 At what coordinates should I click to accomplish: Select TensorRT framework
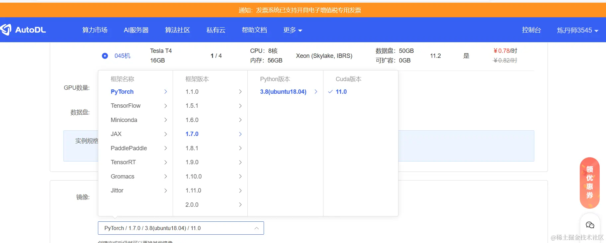[x=123, y=162]
